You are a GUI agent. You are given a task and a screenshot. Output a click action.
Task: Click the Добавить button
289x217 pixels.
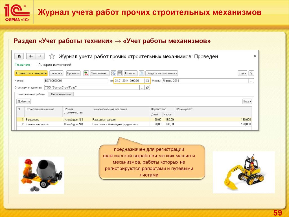tap(24, 101)
